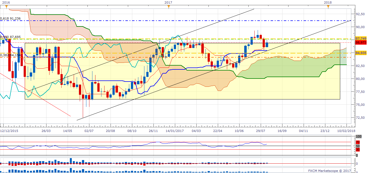
Task: Click the orange 2018 year marker triangle
Action: [328, 7]
